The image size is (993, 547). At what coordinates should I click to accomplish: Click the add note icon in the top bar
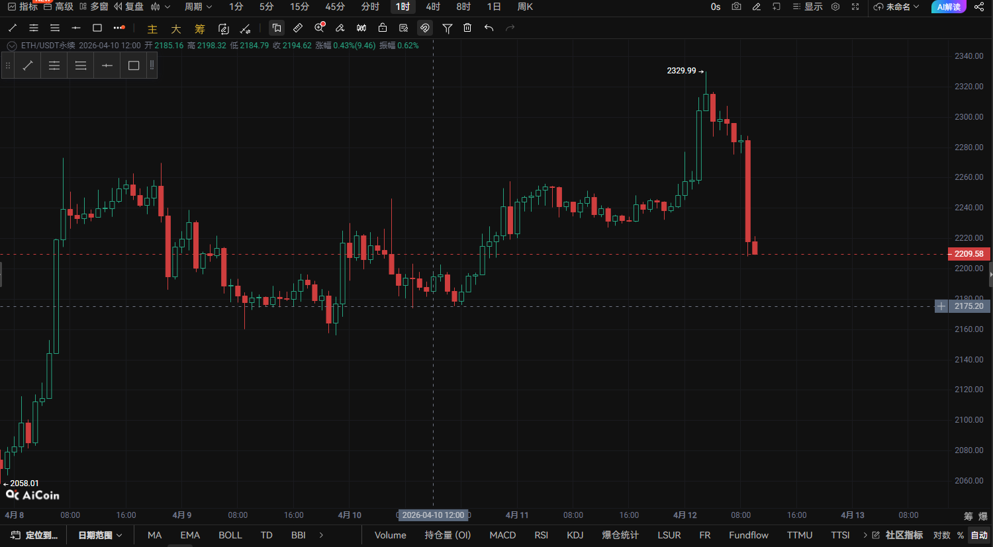(x=777, y=7)
